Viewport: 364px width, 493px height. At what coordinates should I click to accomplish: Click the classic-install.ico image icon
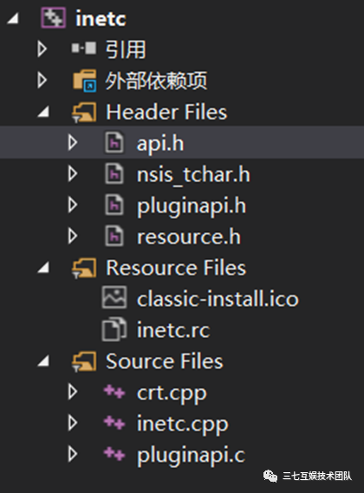click(114, 297)
